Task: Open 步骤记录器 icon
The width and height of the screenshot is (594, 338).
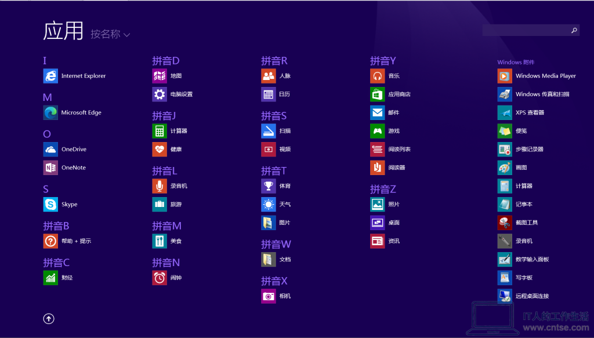Action: pos(505,150)
